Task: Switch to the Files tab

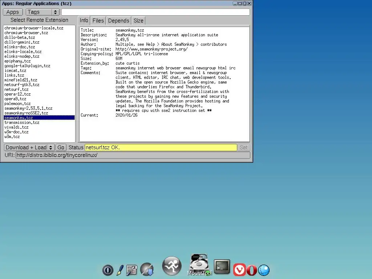Action: tap(98, 21)
